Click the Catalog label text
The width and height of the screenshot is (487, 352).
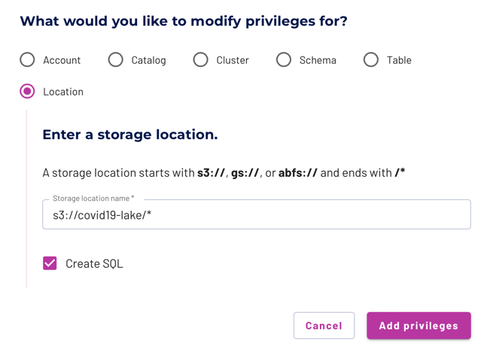tap(149, 60)
